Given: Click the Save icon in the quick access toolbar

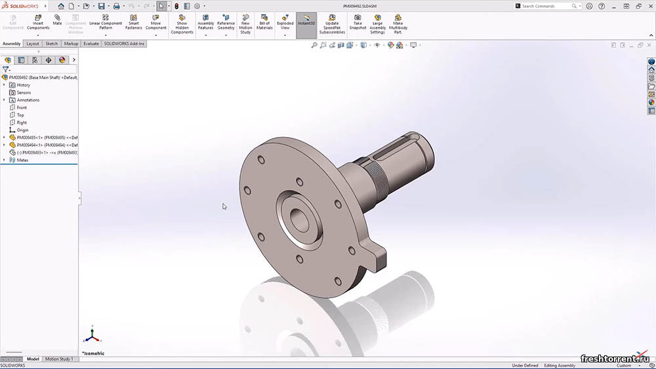Looking at the screenshot, I should coord(102,6).
